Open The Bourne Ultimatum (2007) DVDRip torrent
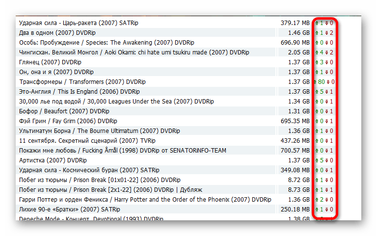Image resolution: width=377 pixels, height=236 pixels. [x=99, y=131]
